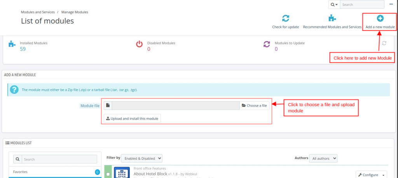
Task: Open Recommended Modules and Services puzzle icon
Action: [332, 18]
